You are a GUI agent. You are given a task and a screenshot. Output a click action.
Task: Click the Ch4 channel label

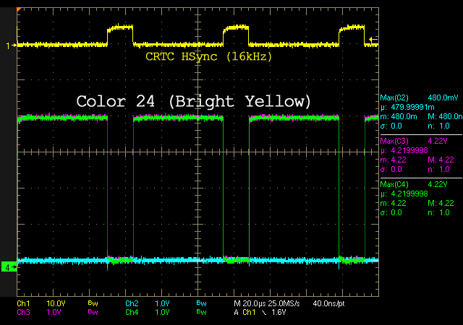[132, 312]
